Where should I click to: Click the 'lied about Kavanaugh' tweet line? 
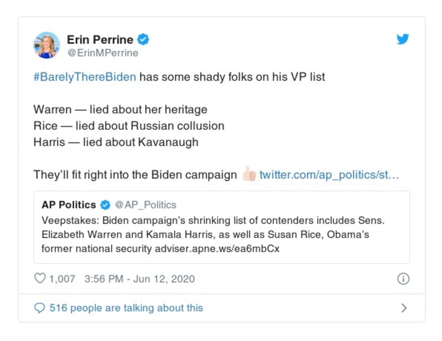(116, 142)
